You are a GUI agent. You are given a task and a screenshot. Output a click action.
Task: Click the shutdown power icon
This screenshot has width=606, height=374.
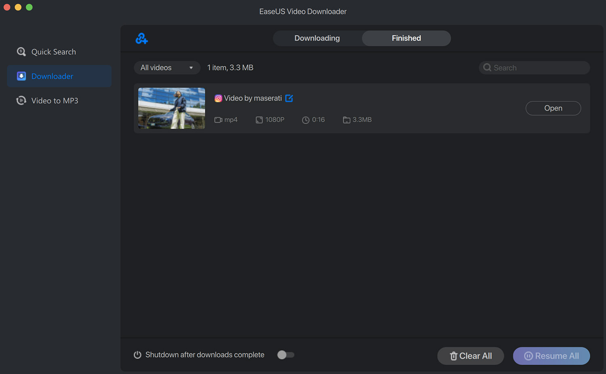point(137,355)
